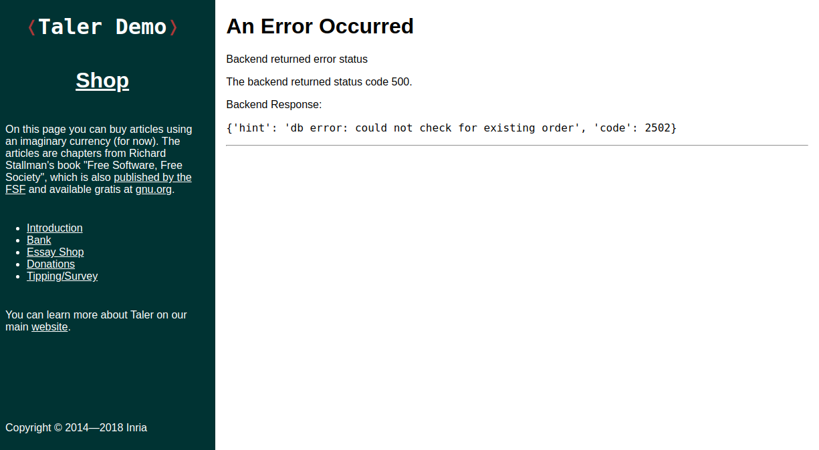This screenshot has width=819, height=450.
Task: Open the Introduction page link
Action: (x=55, y=228)
